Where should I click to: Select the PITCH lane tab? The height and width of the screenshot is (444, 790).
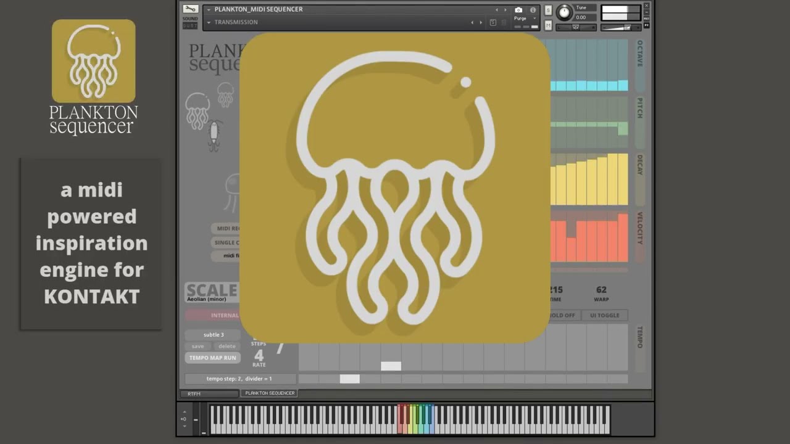(x=639, y=122)
